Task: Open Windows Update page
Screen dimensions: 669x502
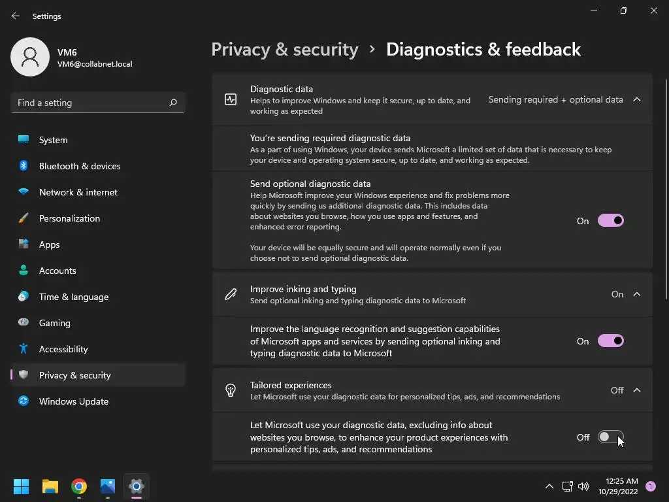Action: point(98,401)
